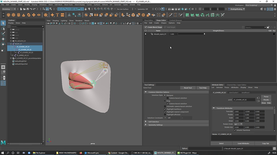Open the Mesh Tools menu
This screenshot has width=277, height=155.
pos(68,5)
